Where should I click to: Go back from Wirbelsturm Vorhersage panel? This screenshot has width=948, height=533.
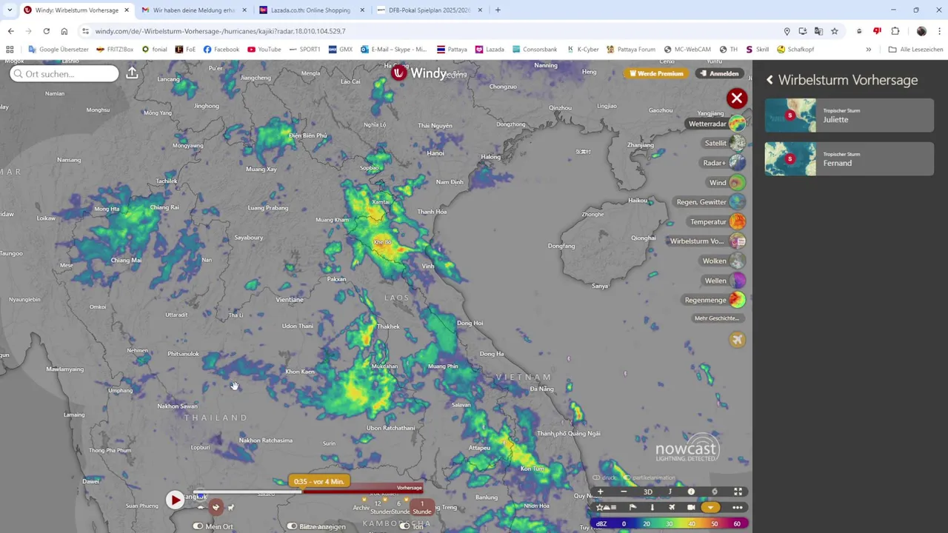point(770,80)
